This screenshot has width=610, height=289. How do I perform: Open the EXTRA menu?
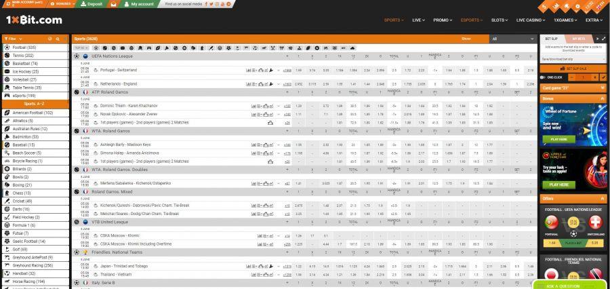tap(594, 20)
